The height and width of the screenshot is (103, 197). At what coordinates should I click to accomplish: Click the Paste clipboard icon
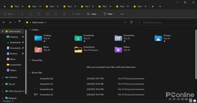tap(39, 14)
